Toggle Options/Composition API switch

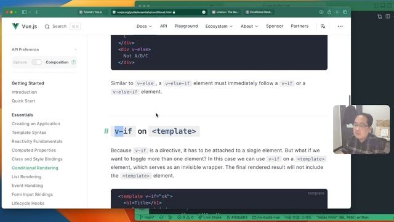(x=37, y=62)
